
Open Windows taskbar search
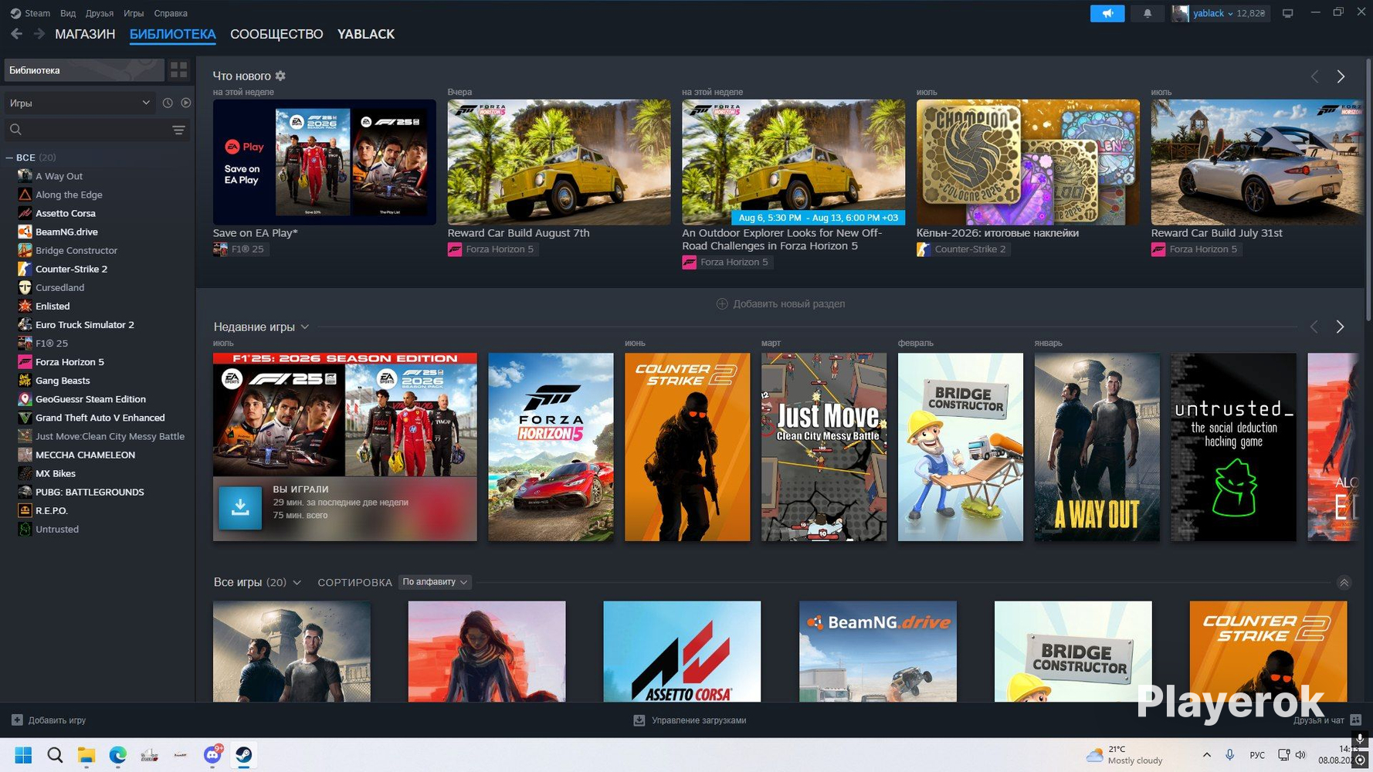(55, 755)
